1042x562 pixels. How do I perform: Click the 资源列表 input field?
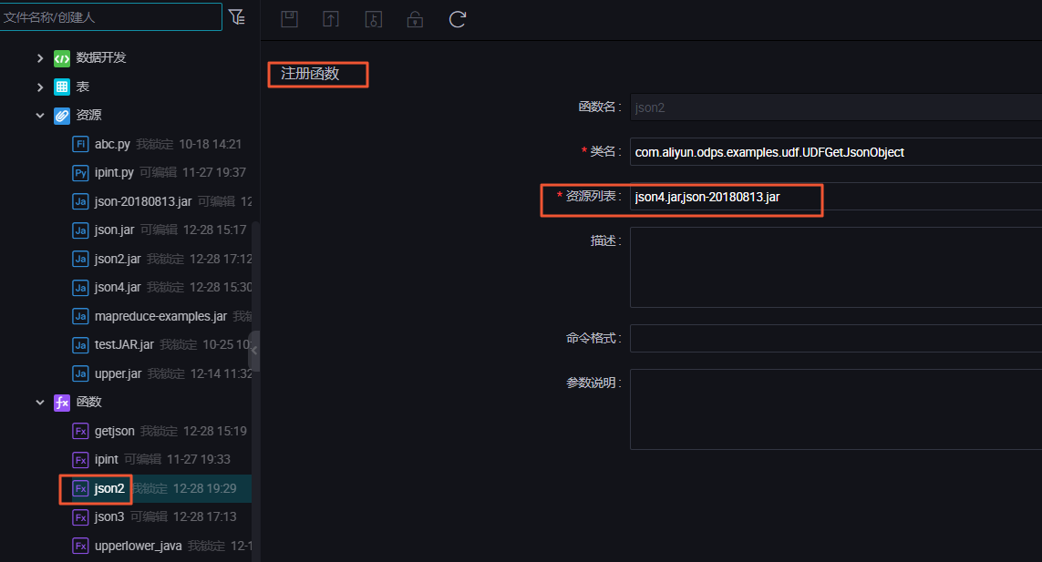836,197
